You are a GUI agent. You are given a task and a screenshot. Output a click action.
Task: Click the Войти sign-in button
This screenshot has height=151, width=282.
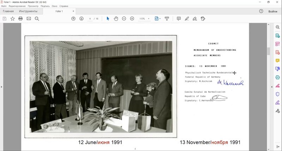pos(272,11)
